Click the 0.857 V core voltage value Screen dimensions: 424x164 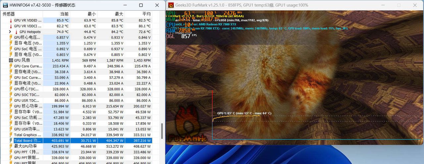click(62, 37)
